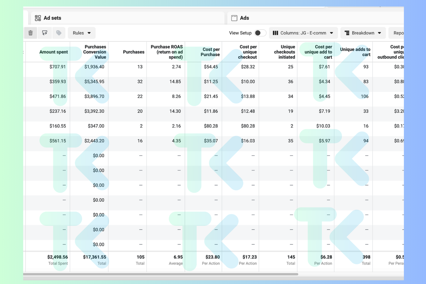Click the Ads window icon

point(234,18)
